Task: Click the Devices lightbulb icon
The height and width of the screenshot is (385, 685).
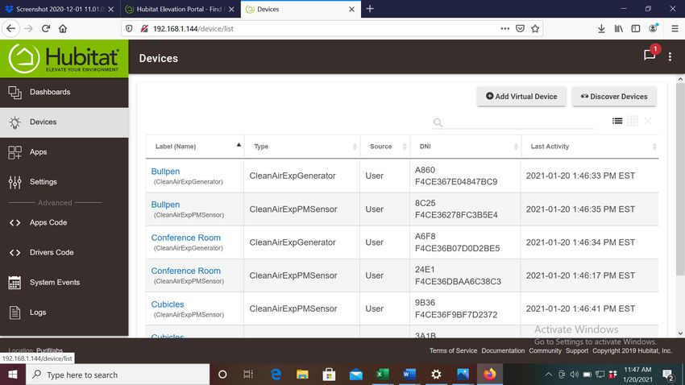Action: 15,122
